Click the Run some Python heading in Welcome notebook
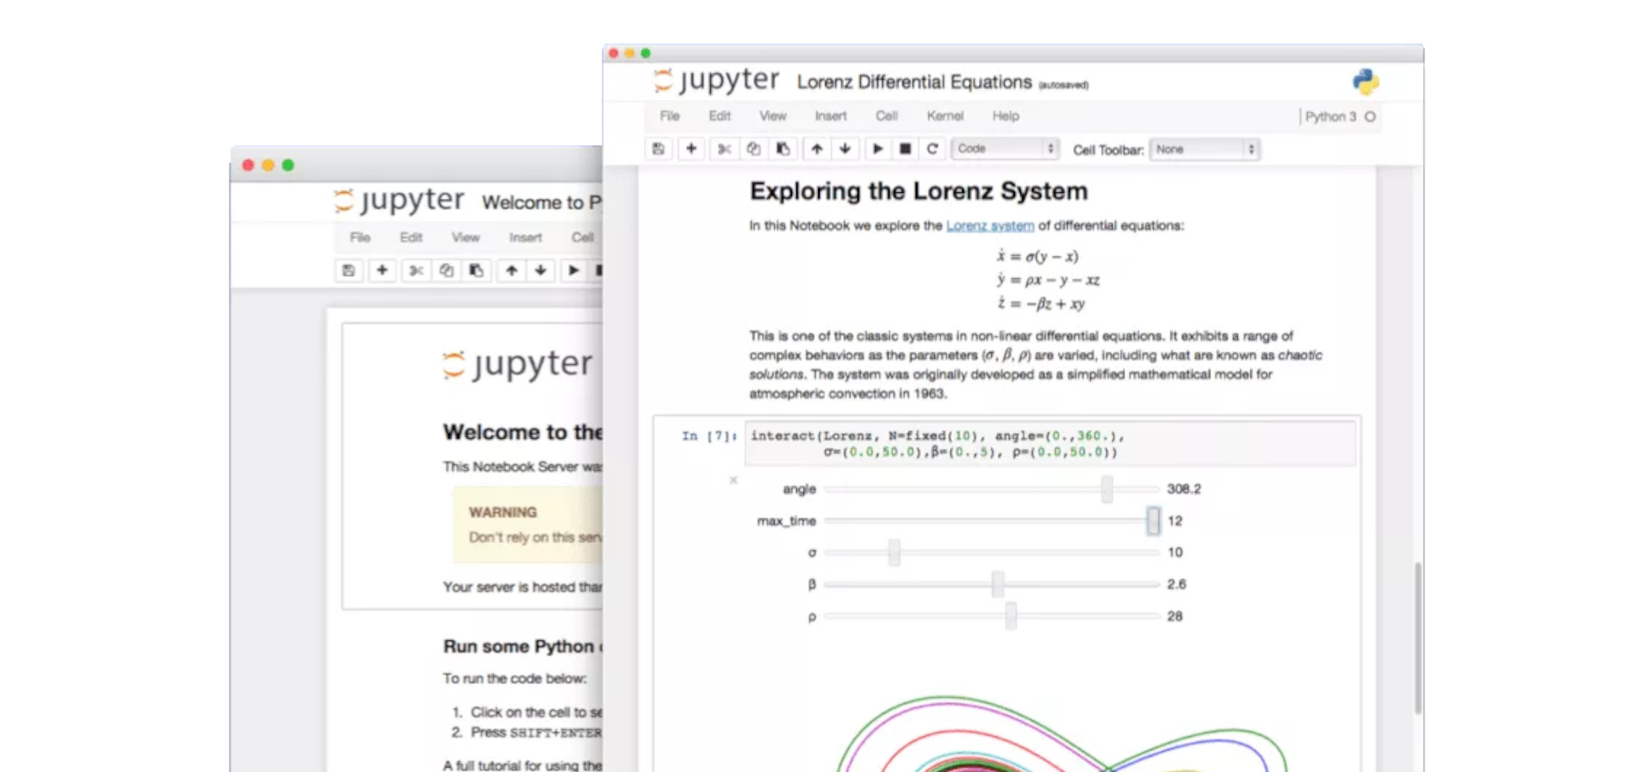The width and height of the screenshot is (1640, 772). pyautogui.click(x=523, y=647)
